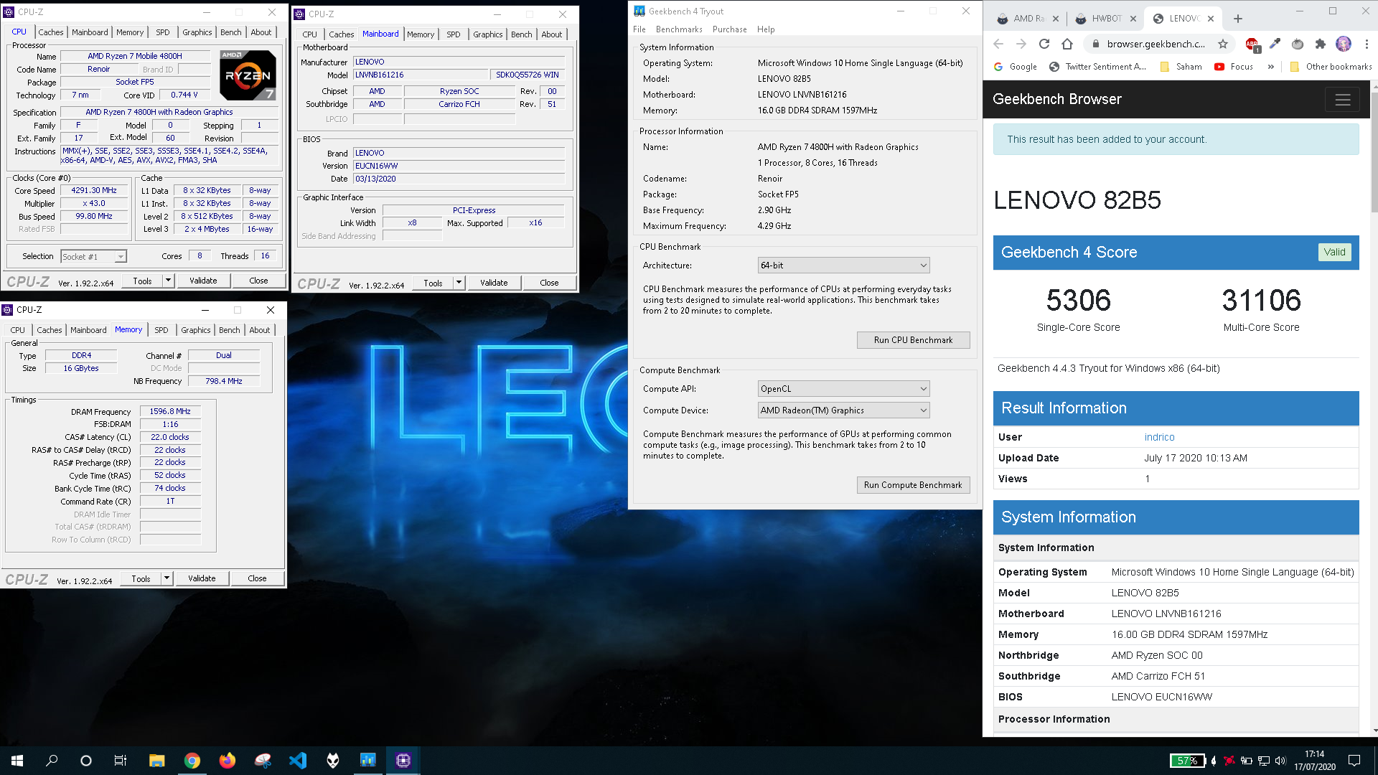Viewport: 1378px width, 775px height.
Task: Open the Google bookmark
Action: 1016,67
